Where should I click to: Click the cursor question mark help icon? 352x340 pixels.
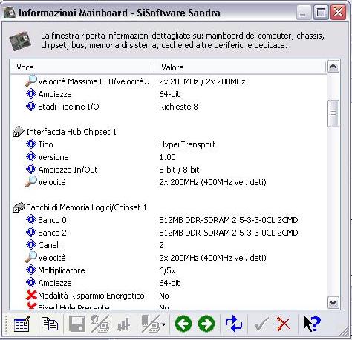312,324
